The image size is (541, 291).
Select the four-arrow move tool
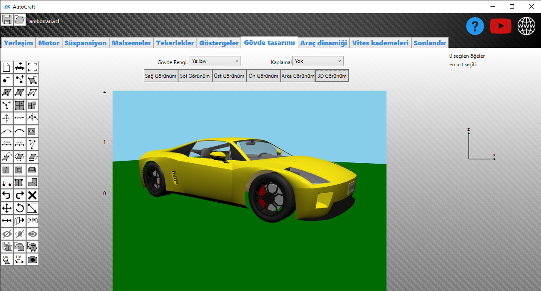(x=7, y=208)
